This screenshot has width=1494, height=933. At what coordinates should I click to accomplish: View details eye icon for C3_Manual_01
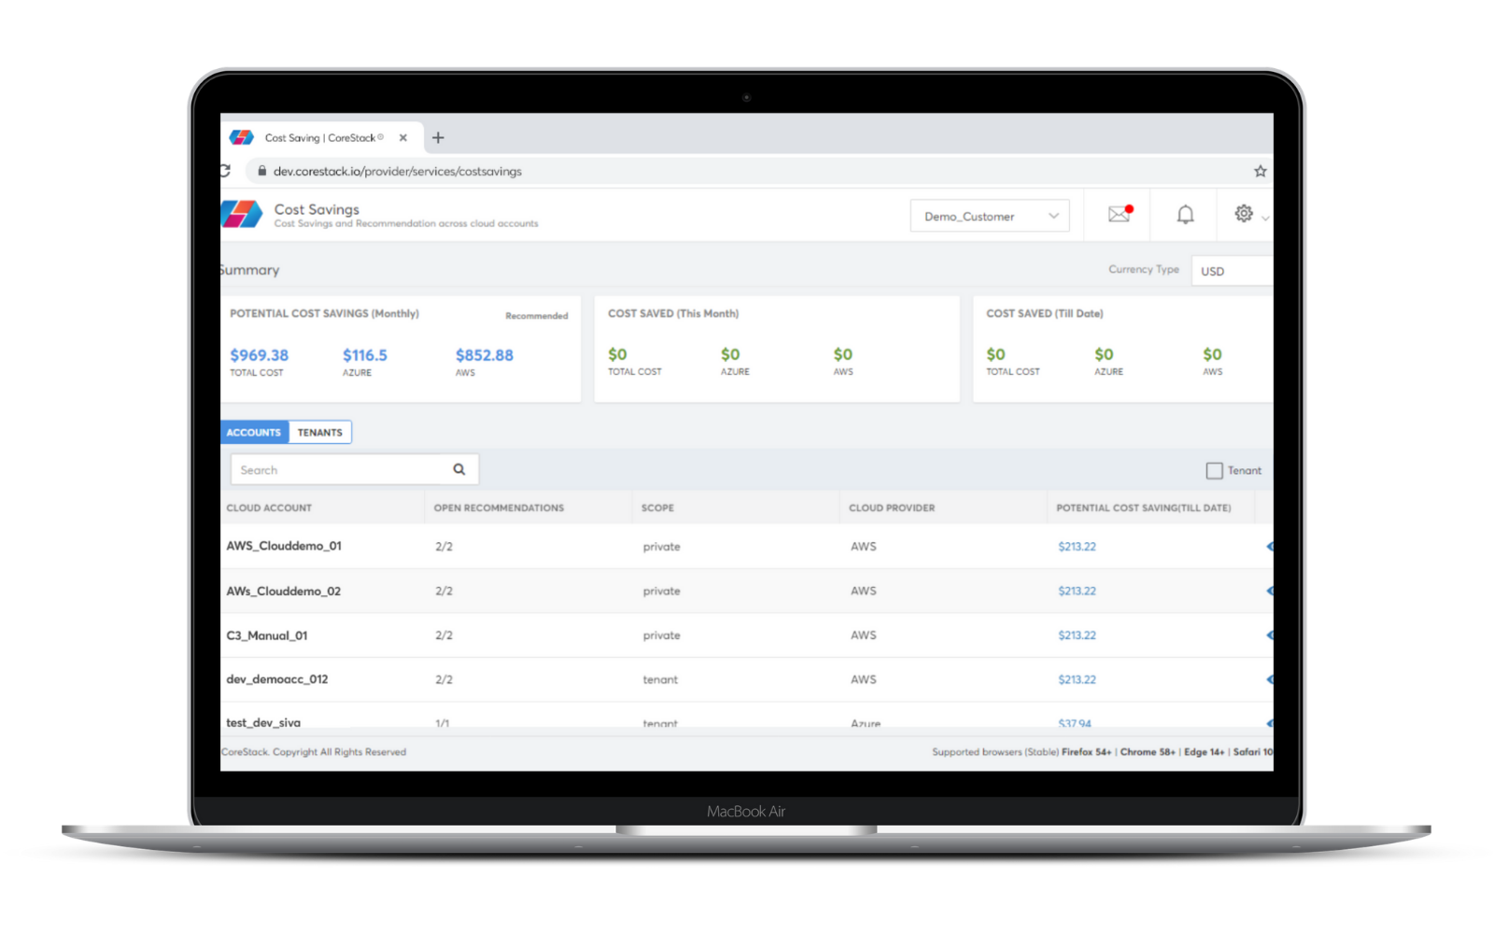tap(1269, 635)
